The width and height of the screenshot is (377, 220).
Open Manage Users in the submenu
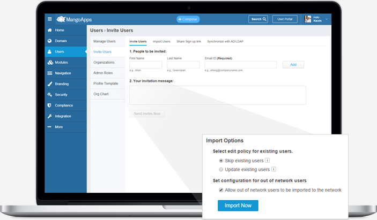tap(107, 41)
